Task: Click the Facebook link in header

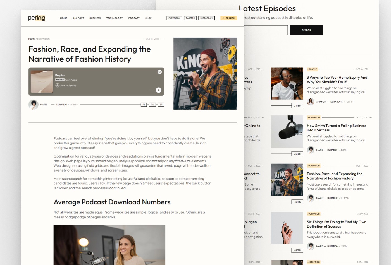Action: pos(174,18)
